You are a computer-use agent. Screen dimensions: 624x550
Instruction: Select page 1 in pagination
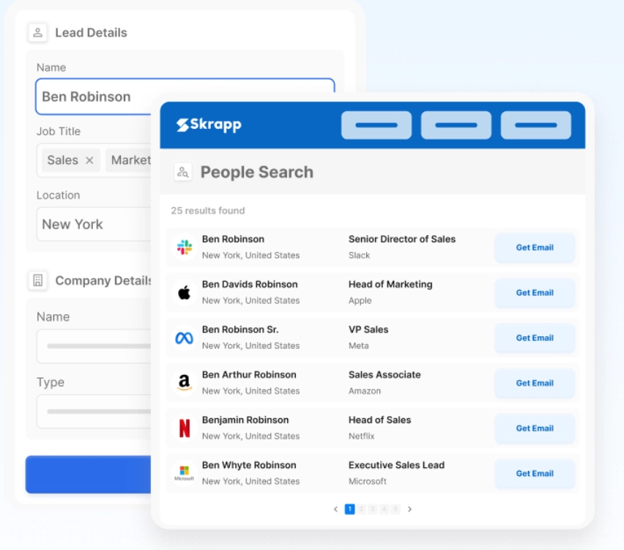pos(350,509)
